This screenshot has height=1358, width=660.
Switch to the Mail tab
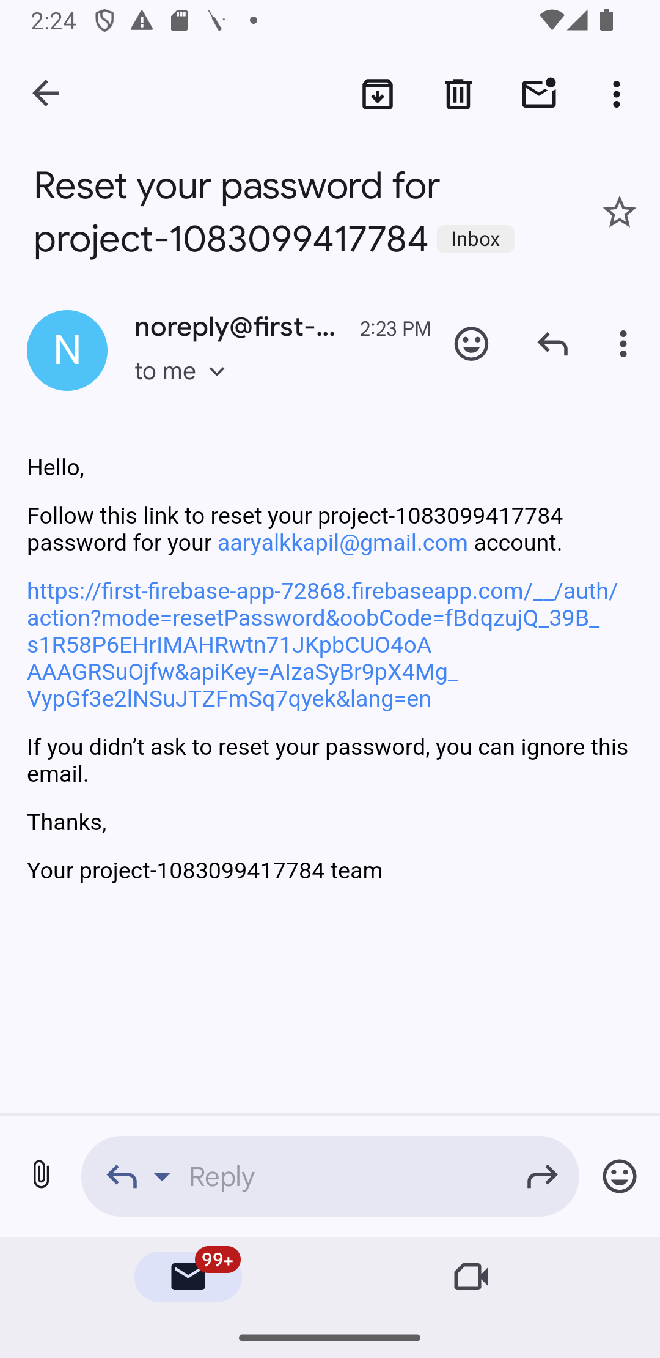pos(188,1277)
